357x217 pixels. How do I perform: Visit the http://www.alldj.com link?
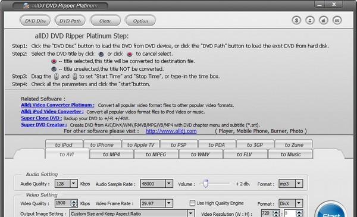click(x=171, y=131)
